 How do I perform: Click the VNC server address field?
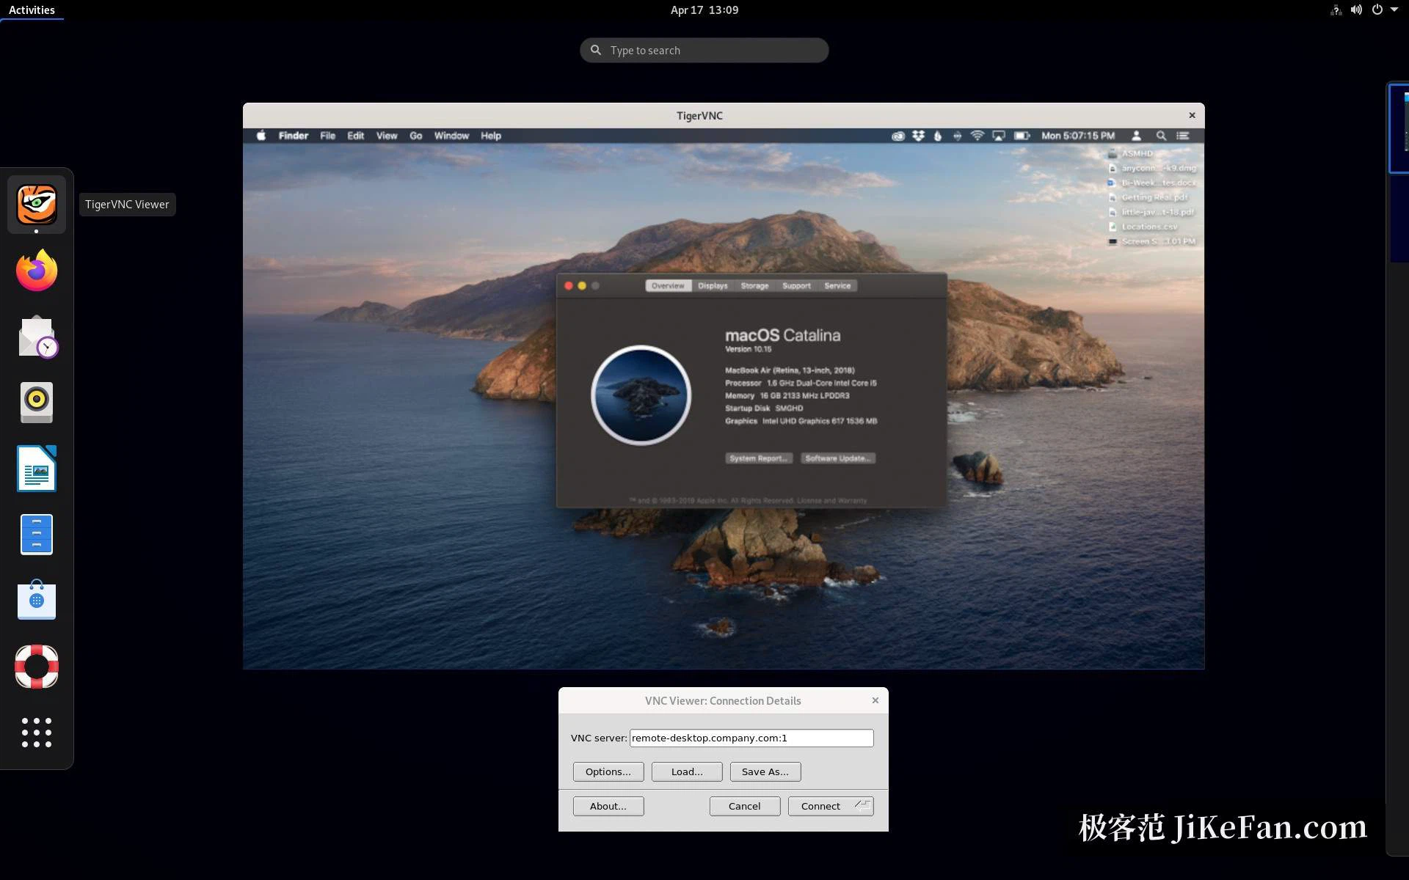(x=751, y=738)
